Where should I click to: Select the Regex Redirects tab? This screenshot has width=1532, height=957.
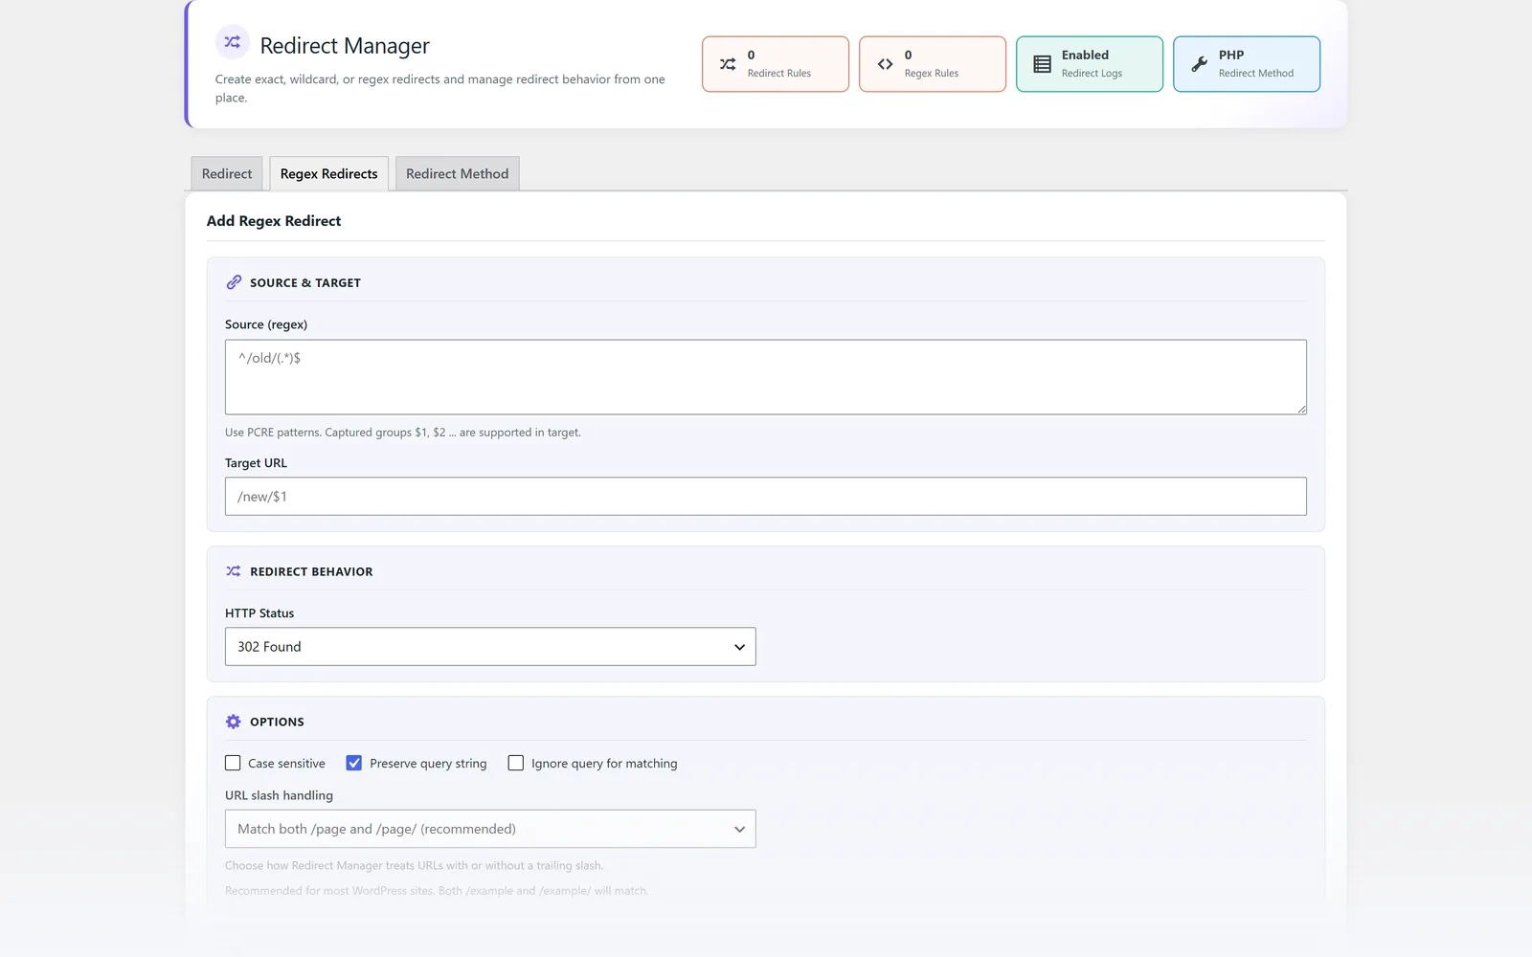pyautogui.click(x=328, y=173)
